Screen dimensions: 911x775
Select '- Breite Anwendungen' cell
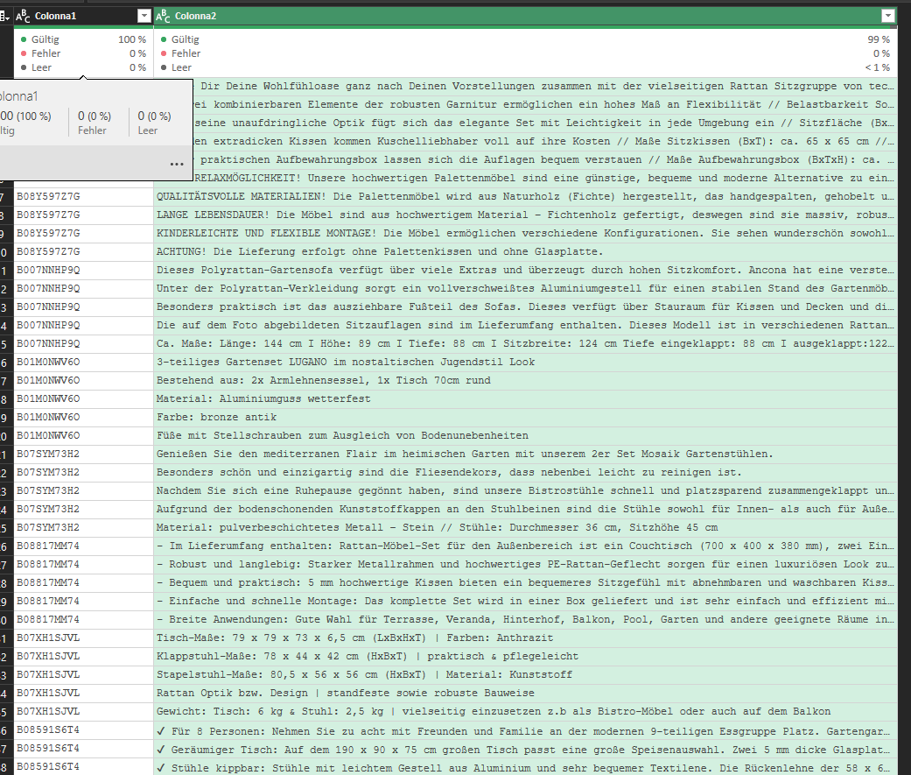525,620
